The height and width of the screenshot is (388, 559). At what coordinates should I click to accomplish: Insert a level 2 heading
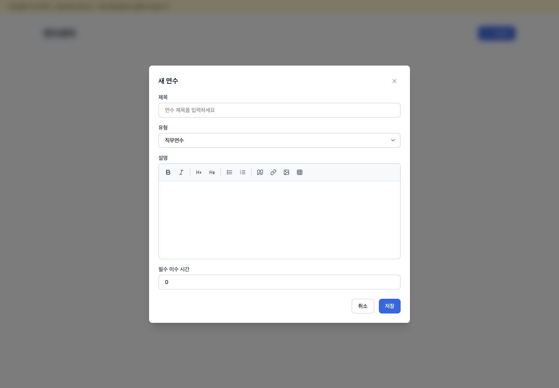(x=199, y=172)
